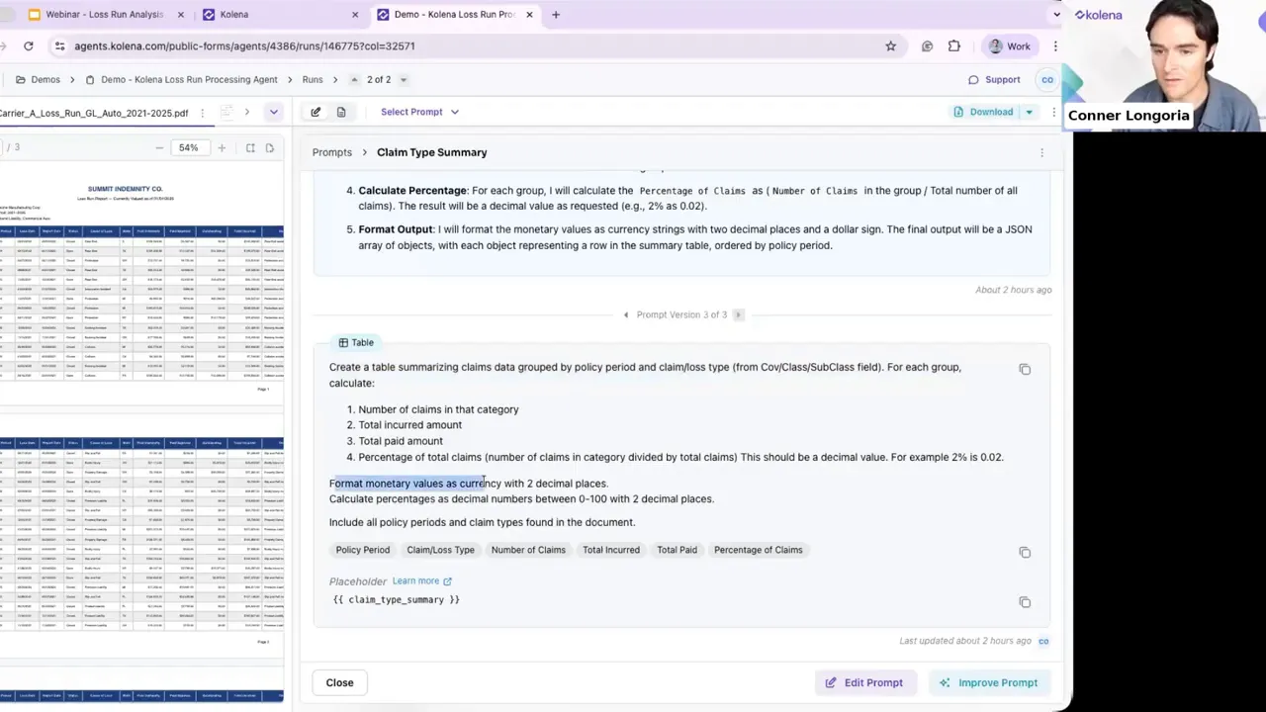
Task: Expand the purple chevron beside the PDF filename
Action: click(x=274, y=112)
